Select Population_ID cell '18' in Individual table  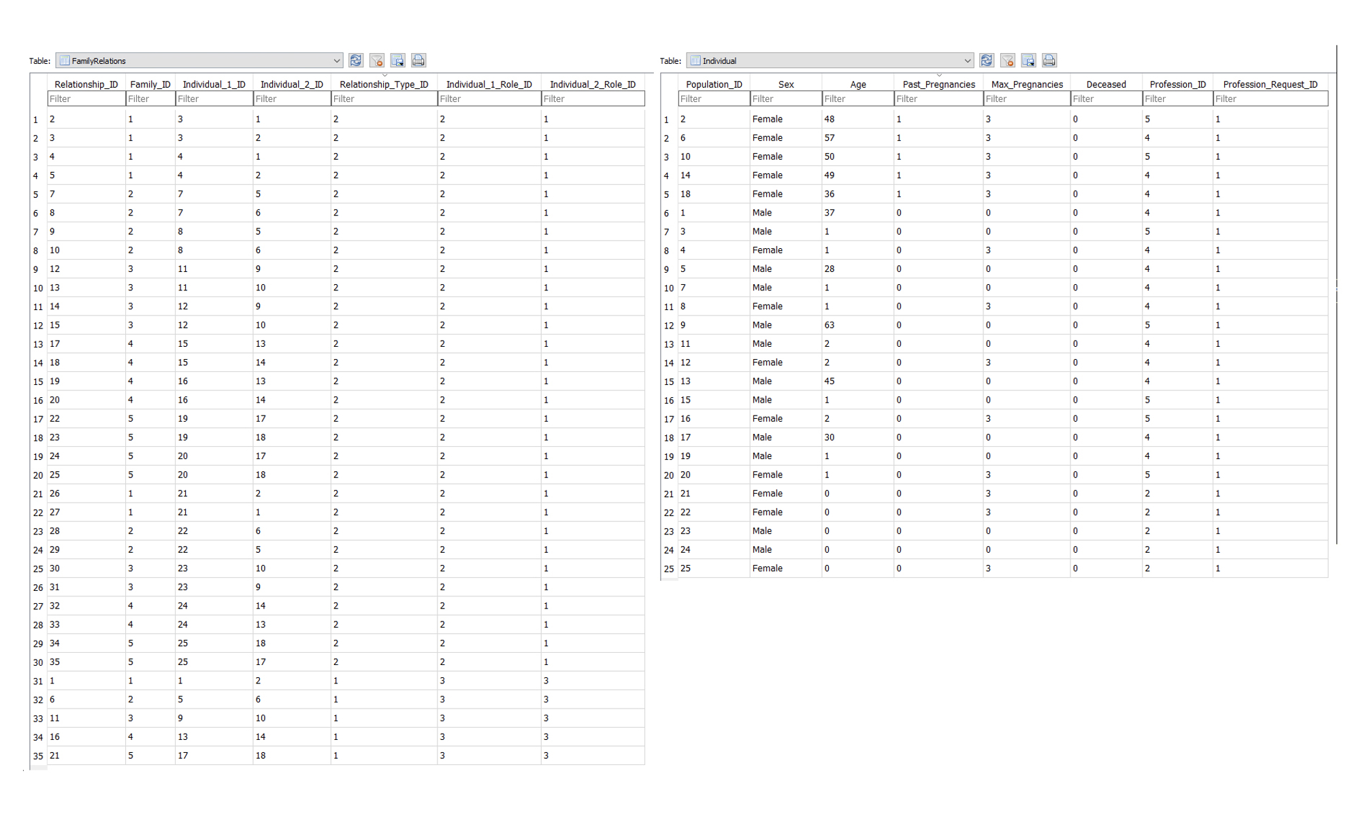[x=714, y=194]
